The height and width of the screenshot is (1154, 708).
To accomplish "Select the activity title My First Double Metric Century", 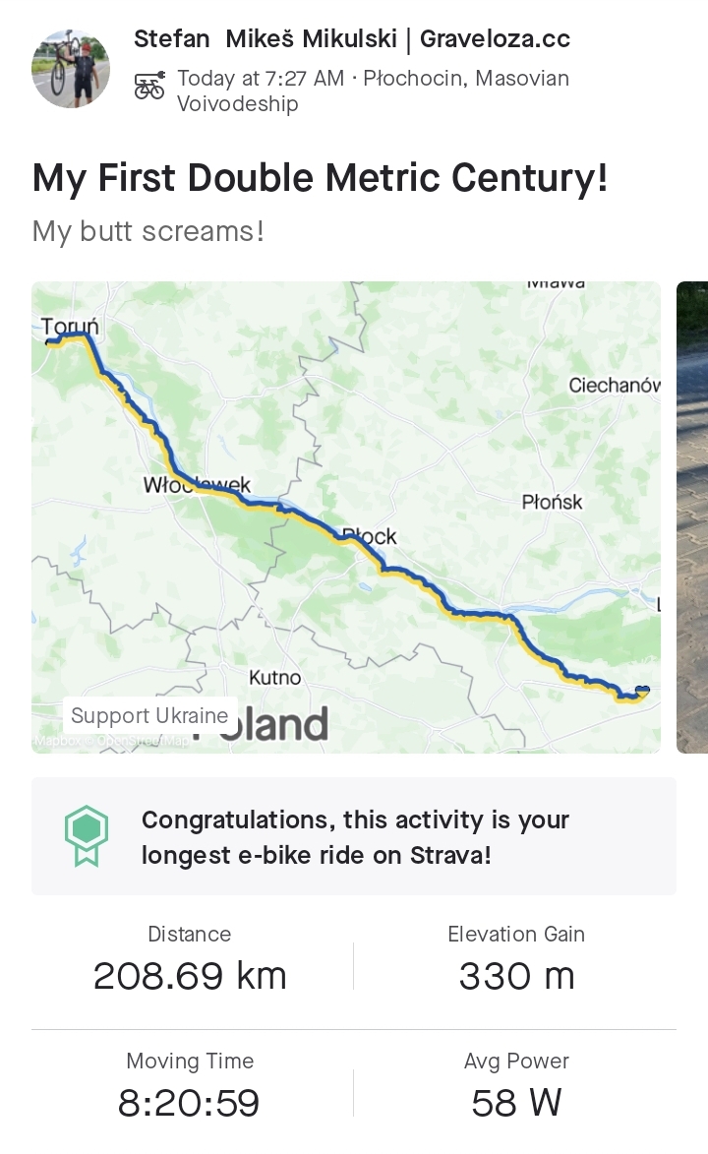I will click(x=320, y=178).
